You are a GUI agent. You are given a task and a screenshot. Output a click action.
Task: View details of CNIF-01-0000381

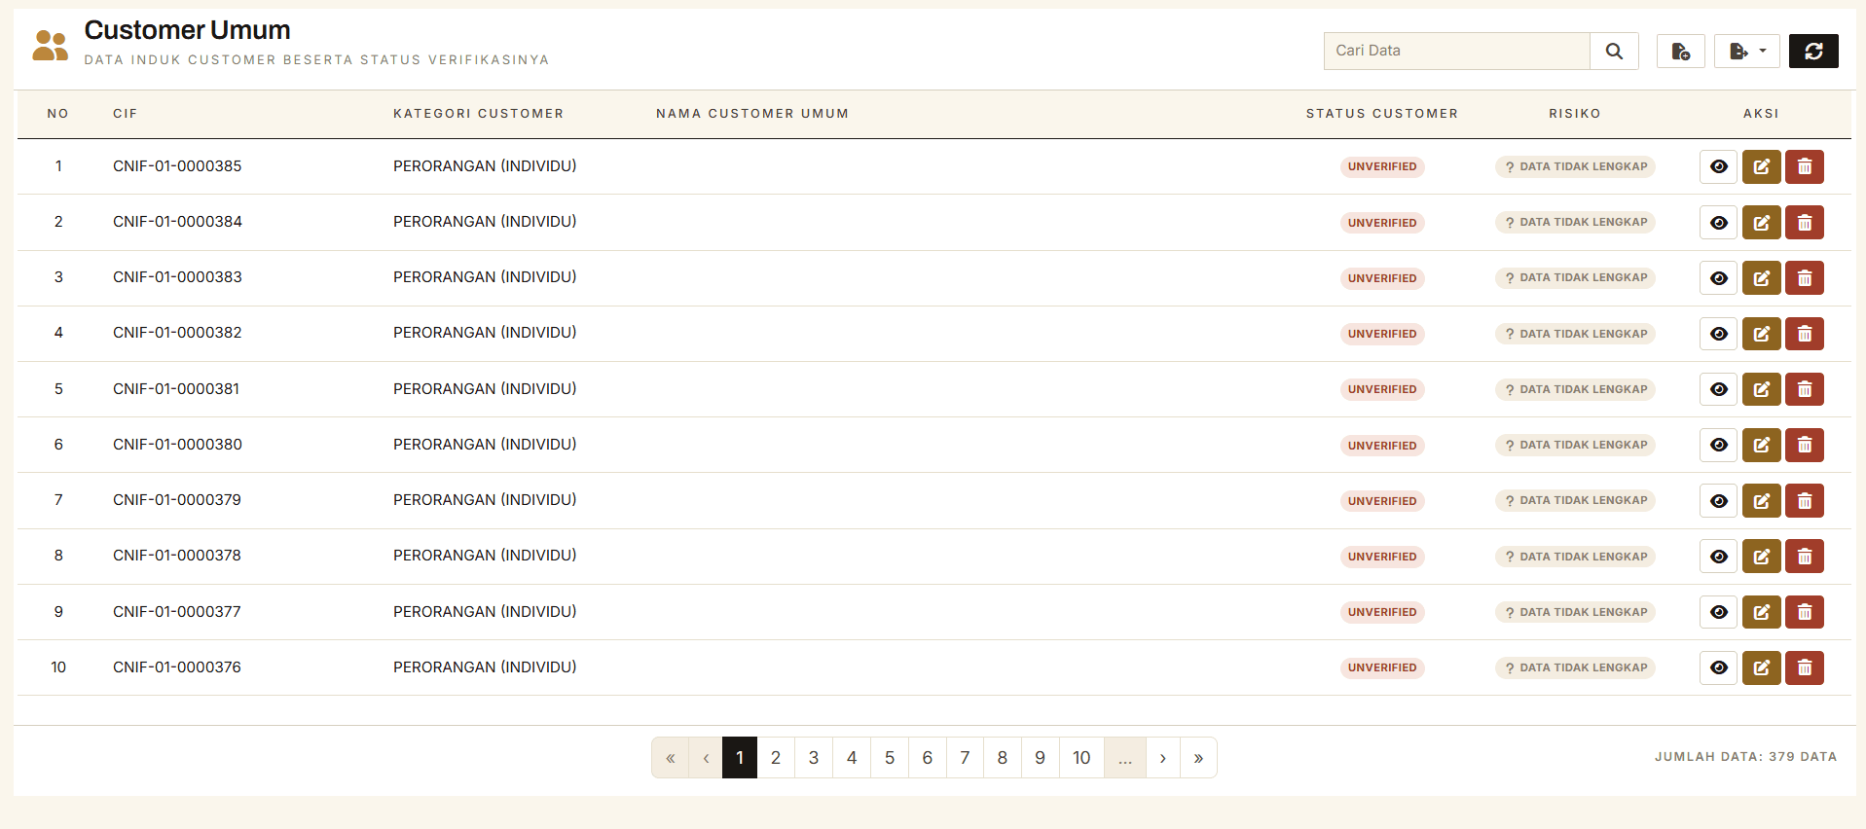coord(1719,389)
